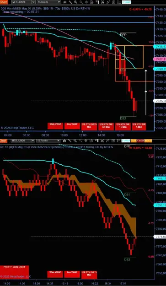Open data series icon in Renko chart toolbar

coord(102,140)
